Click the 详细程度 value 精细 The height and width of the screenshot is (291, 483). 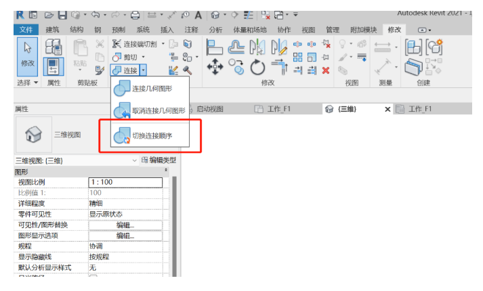pyautogui.click(x=125, y=203)
